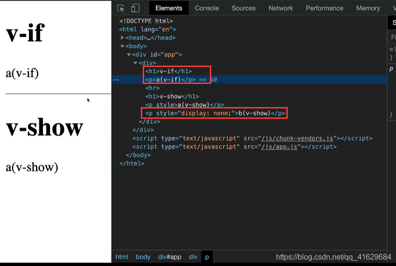Select the <!DOCTYPE html> line
The height and width of the screenshot is (266, 396).
146,21
